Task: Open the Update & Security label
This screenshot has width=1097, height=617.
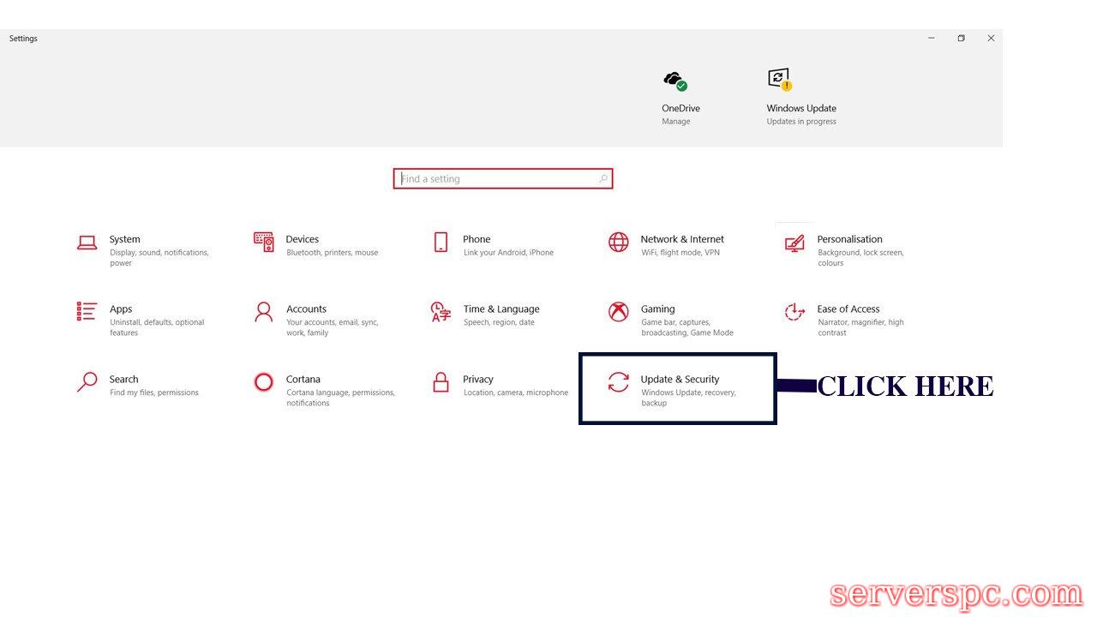Action: coord(680,379)
